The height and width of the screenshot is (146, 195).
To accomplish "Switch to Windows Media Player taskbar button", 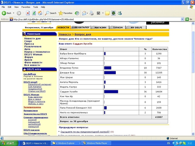I will click(97, 143).
